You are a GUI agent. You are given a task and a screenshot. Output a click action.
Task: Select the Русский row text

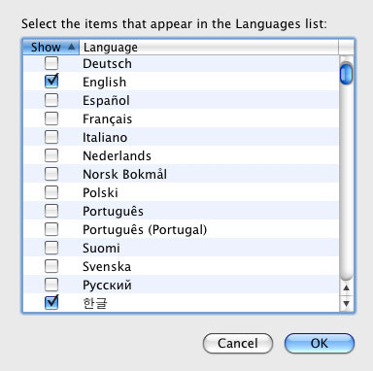pos(107,286)
